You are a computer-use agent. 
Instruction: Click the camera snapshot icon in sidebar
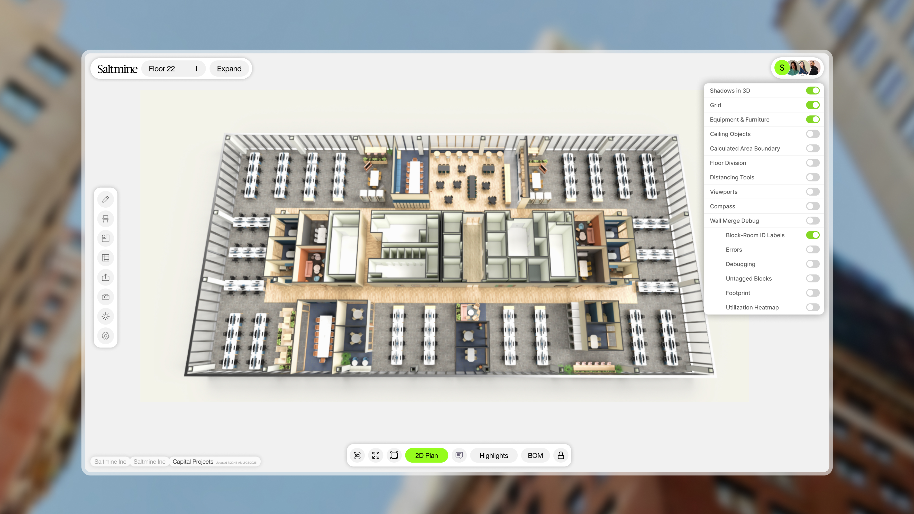(105, 297)
